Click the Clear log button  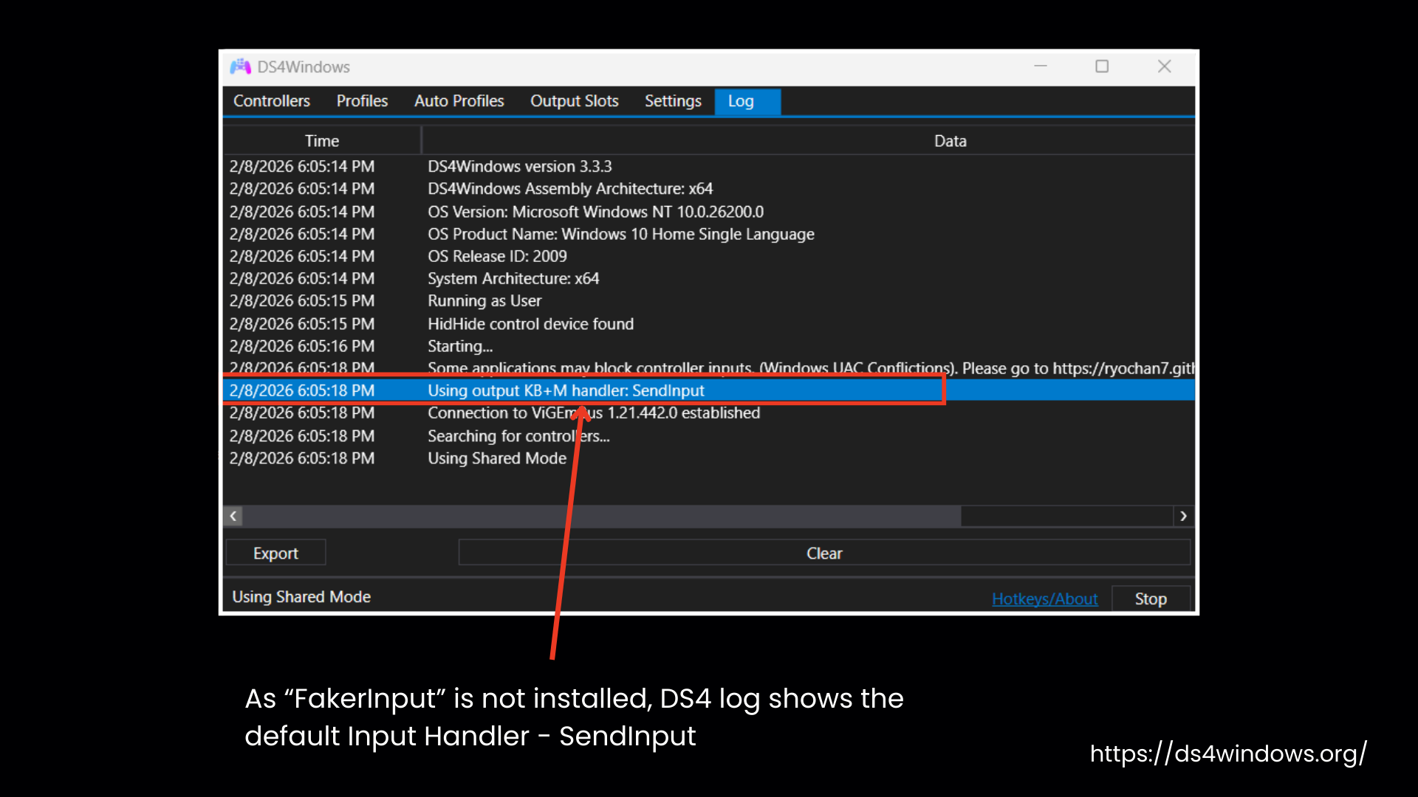point(824,553)
